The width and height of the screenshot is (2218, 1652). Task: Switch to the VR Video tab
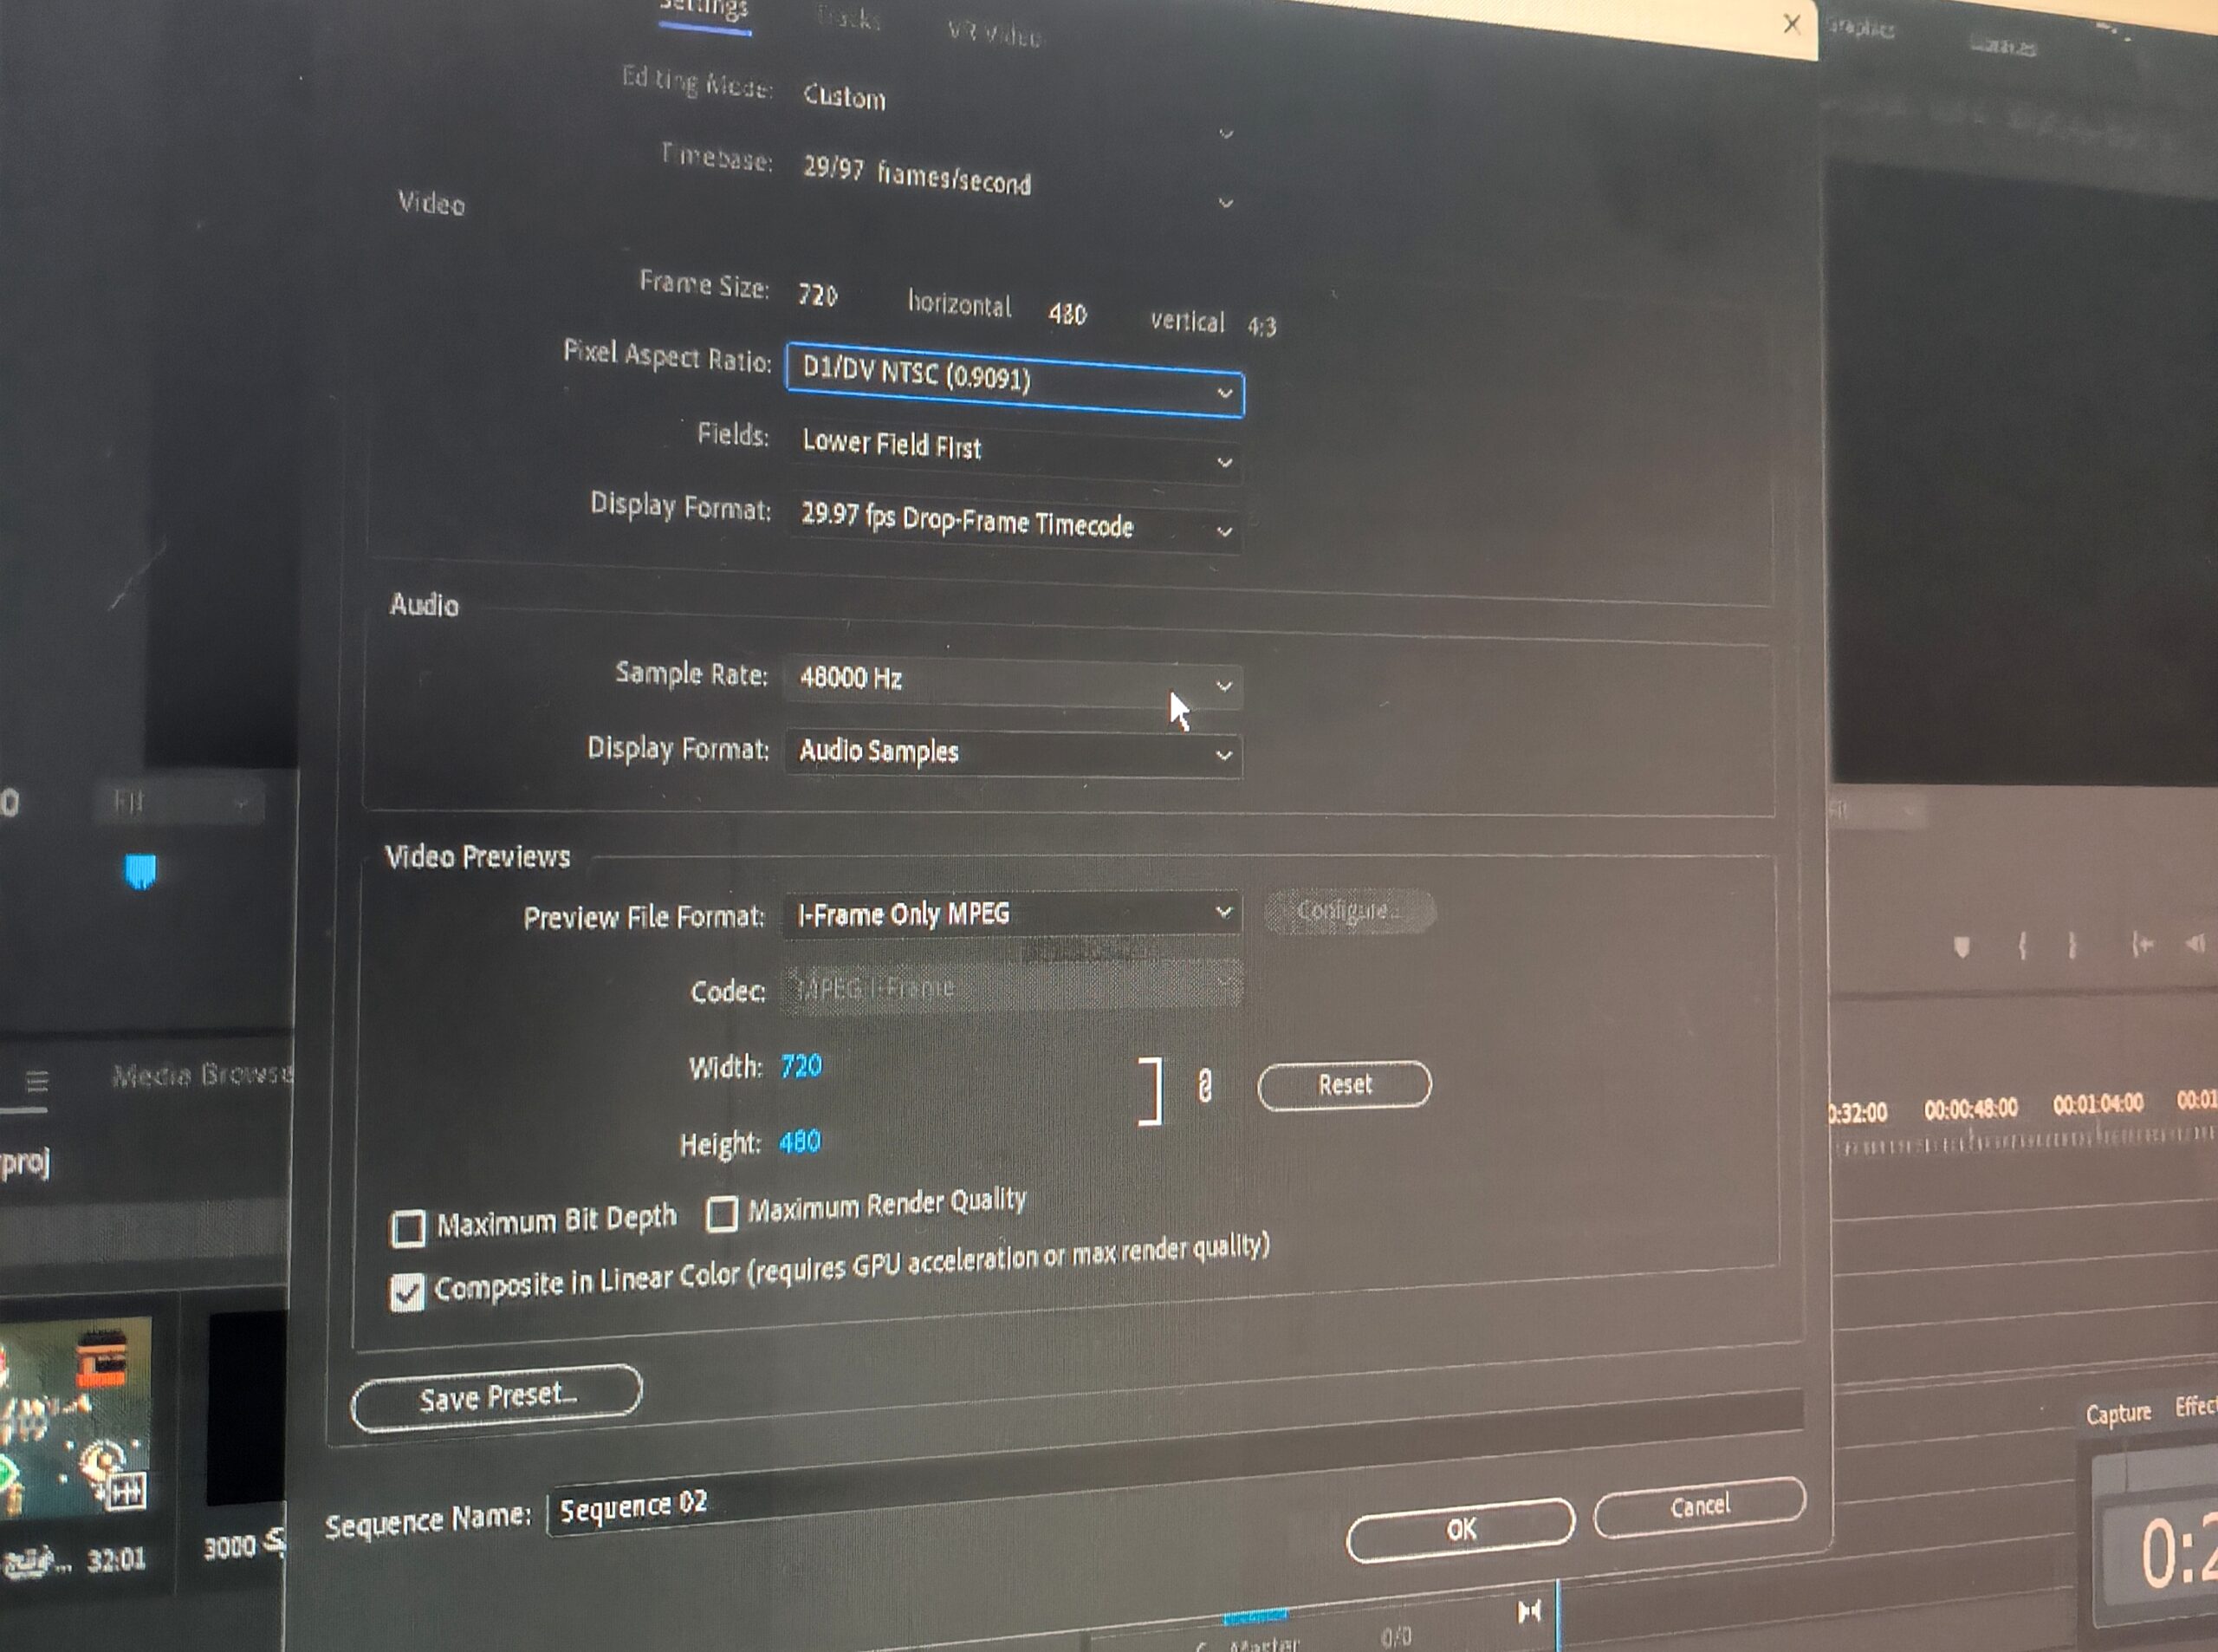(994, 35)
